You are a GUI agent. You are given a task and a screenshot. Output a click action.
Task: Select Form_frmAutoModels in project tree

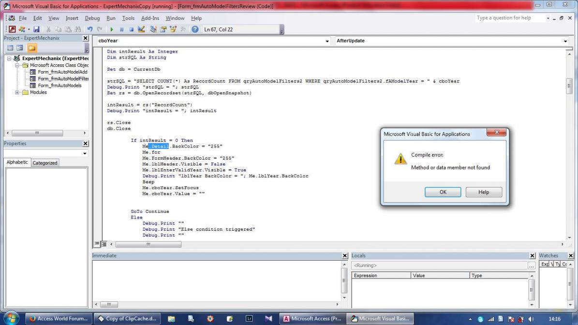pos(59,86)
